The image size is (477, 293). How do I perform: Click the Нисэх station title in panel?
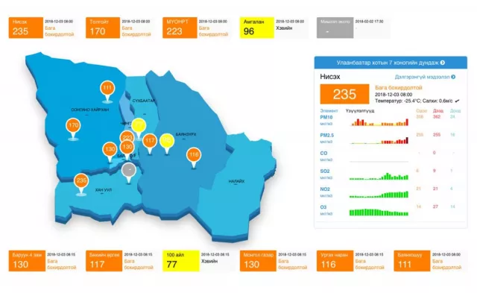click(330, 77)
